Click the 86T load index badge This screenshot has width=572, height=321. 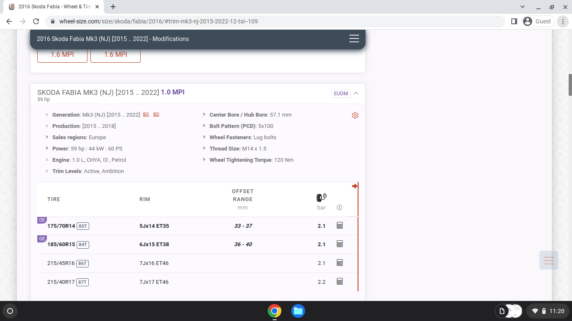coord(82,263)
